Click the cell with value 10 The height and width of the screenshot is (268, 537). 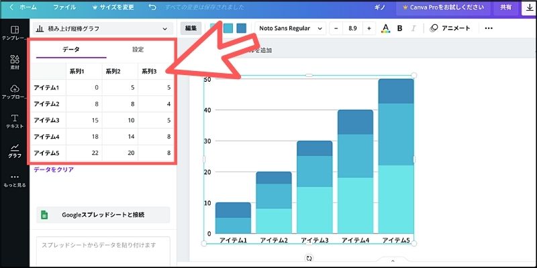click(x=120, y=121)
